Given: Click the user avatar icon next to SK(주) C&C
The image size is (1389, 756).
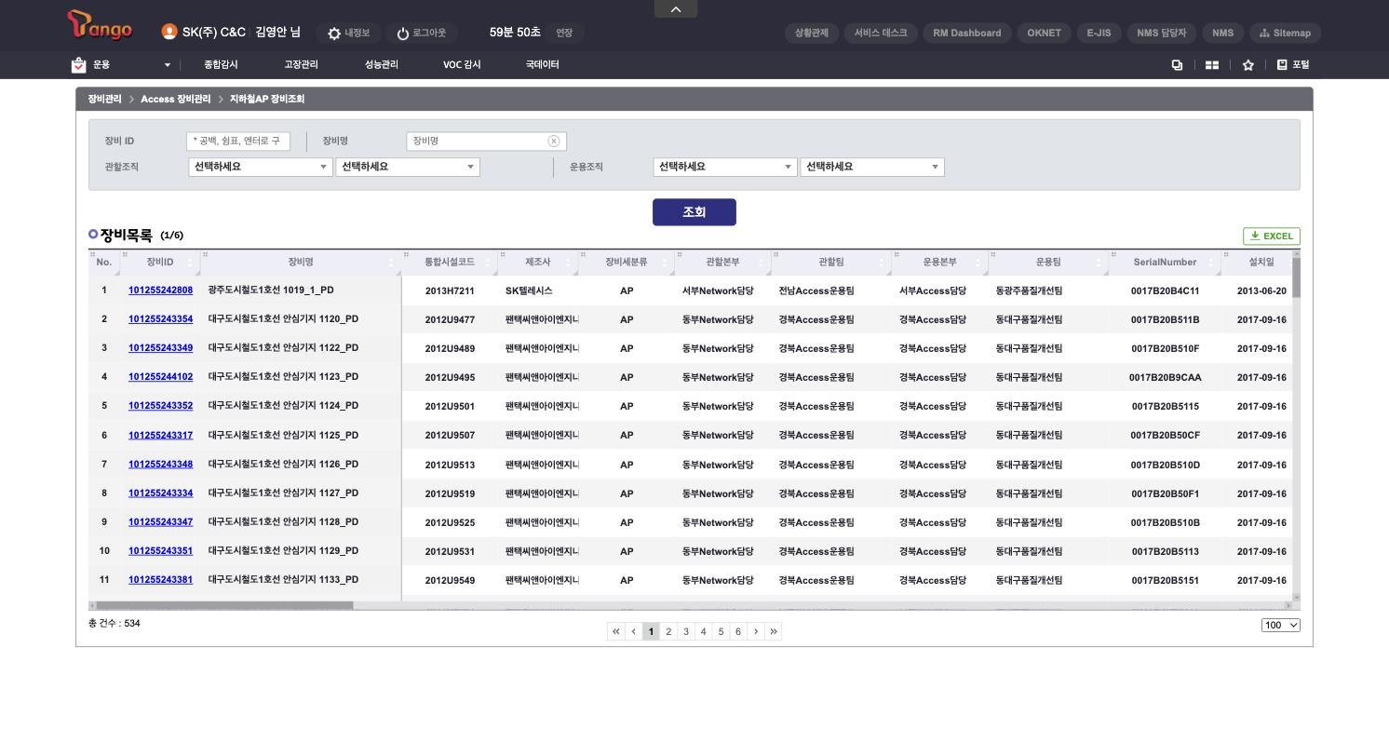Looking at the screenshot, I should (169, 32).
